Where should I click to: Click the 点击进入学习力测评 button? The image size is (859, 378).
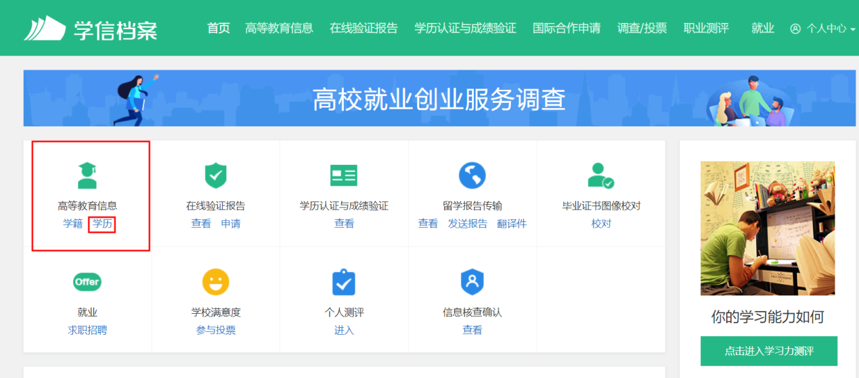(769, 351)
